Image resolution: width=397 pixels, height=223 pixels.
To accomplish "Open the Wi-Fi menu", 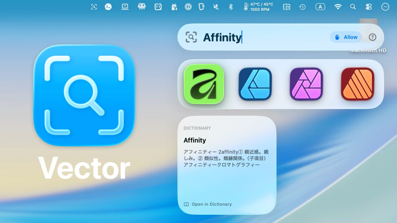I will pyautogui.click(x=338, y=7).
